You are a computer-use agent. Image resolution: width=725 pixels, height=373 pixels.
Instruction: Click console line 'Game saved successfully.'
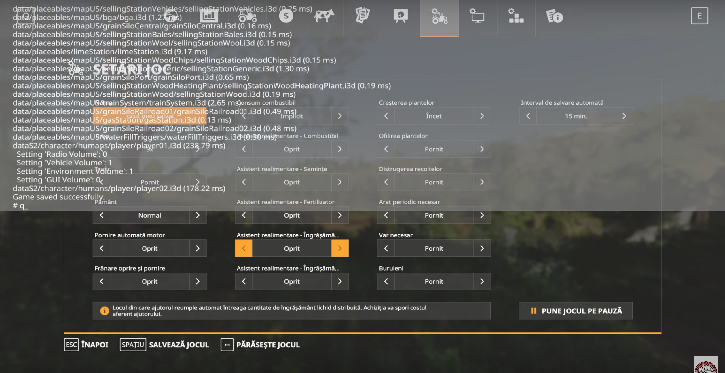(x=58, y=197)
